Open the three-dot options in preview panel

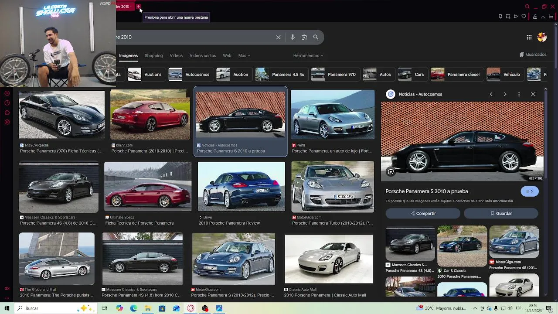coord(519,94)
